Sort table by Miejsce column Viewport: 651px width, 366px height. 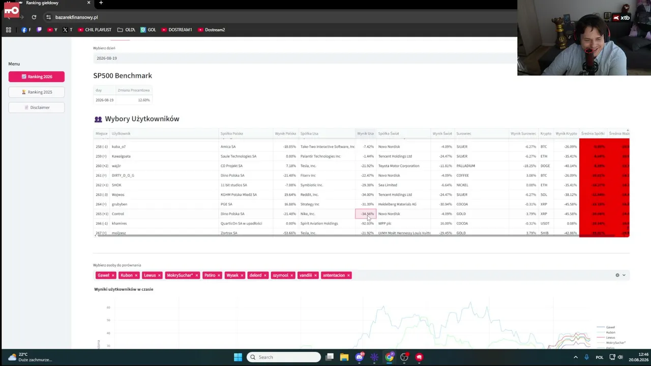(x=102, y=134)
